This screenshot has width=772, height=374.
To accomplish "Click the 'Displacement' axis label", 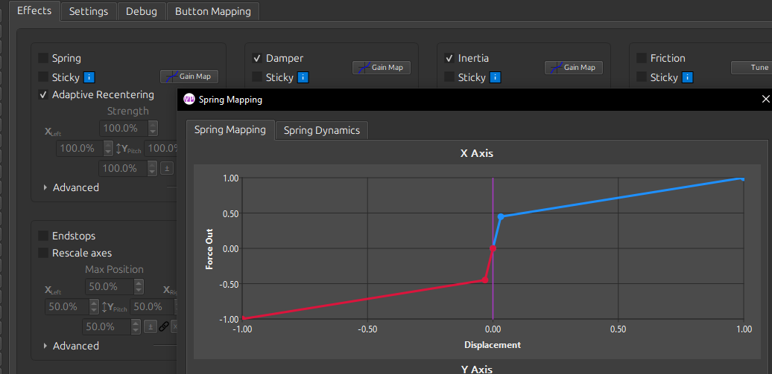I will point(493,345).
